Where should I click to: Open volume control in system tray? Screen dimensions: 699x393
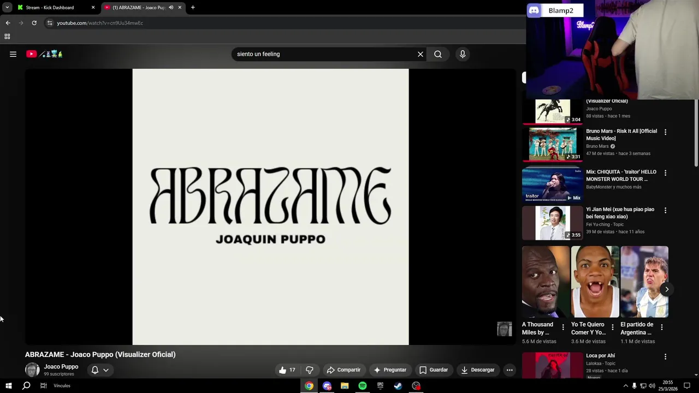coord(651,386)
